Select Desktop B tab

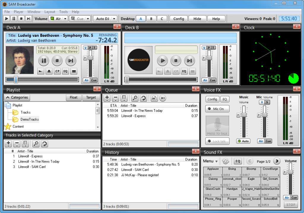151,18
